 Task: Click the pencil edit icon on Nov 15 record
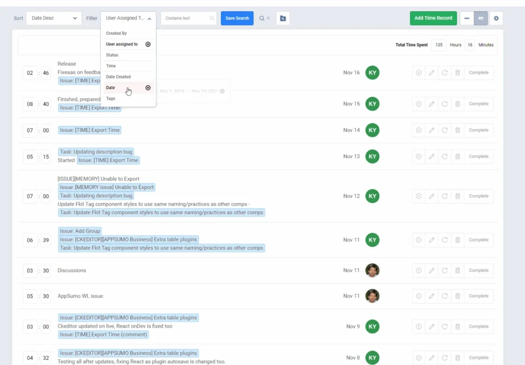click(x=432, y=104)
